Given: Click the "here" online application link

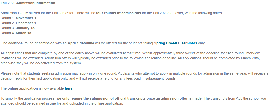Looking at the screenshot, I should click(x=69, y=88).
